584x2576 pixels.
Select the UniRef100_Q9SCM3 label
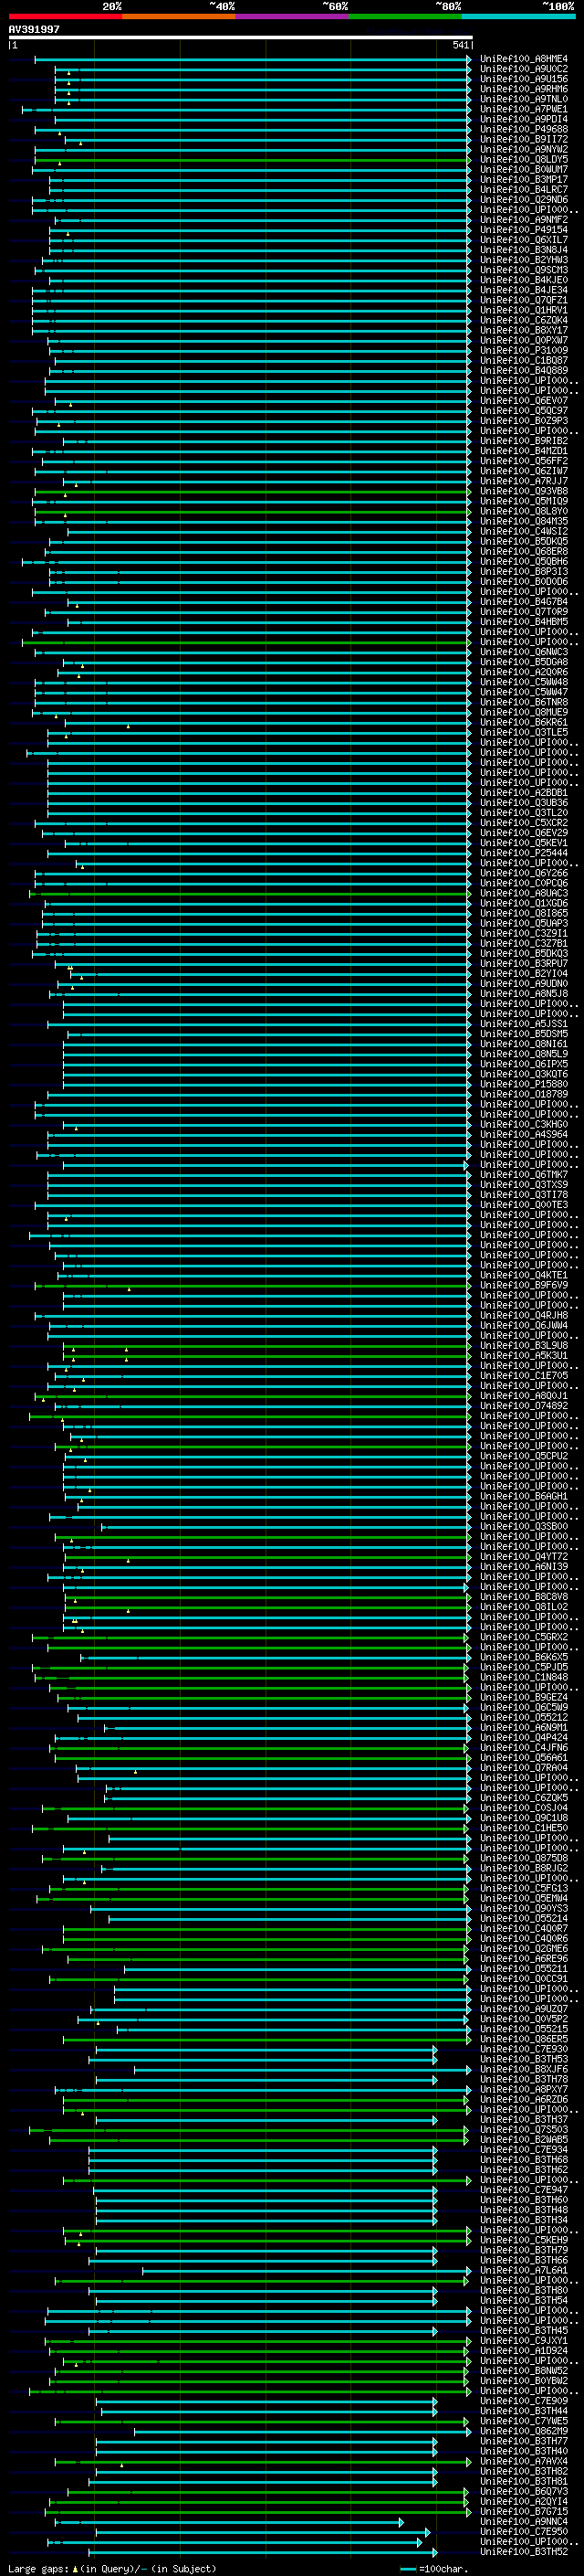click(524, 270)
